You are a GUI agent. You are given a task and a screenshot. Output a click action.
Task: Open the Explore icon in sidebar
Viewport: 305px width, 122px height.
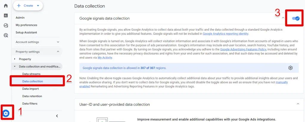[6, 26]
